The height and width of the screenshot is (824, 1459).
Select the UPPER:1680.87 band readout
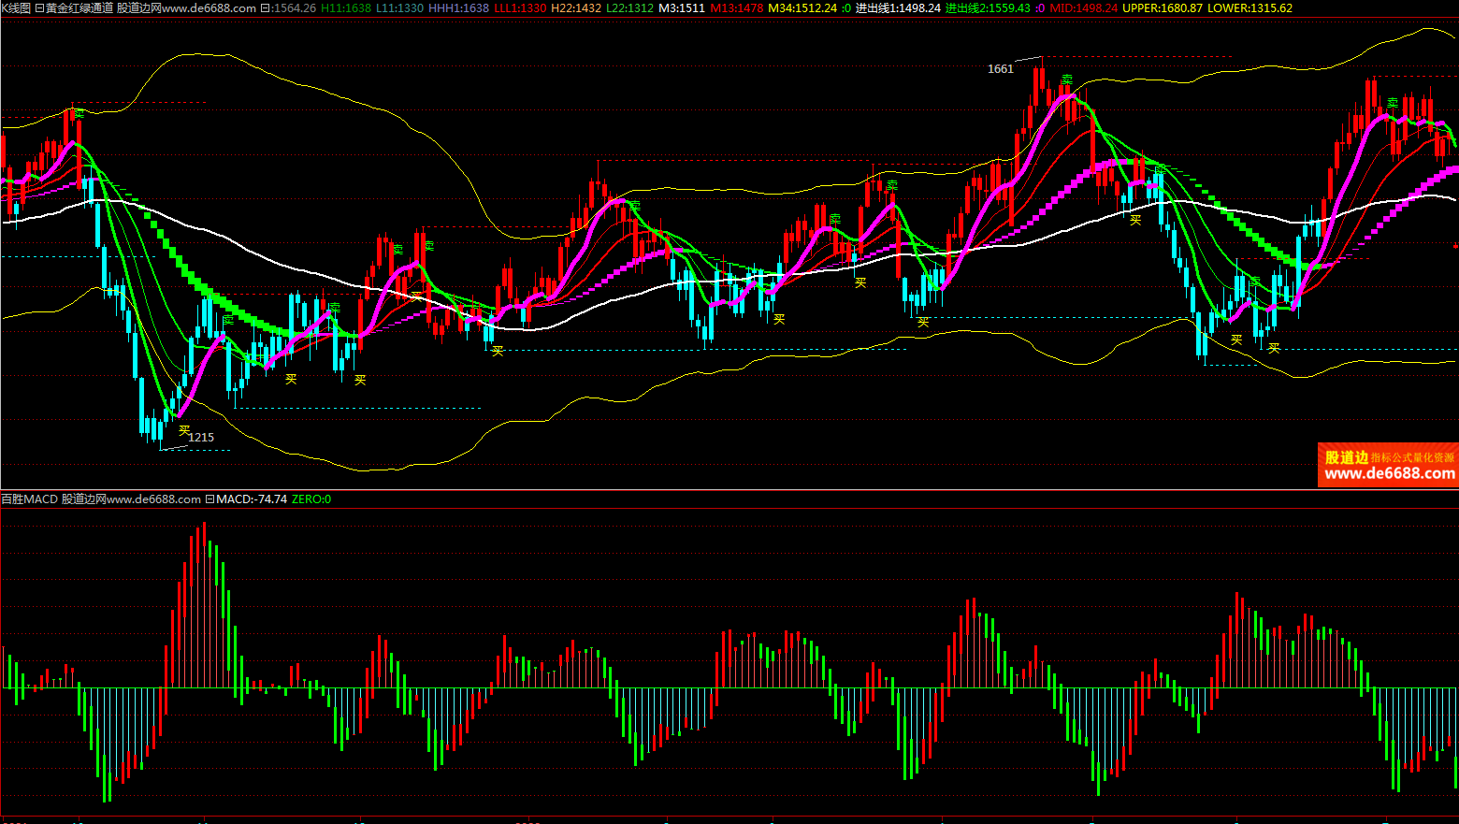point(1162,7)
